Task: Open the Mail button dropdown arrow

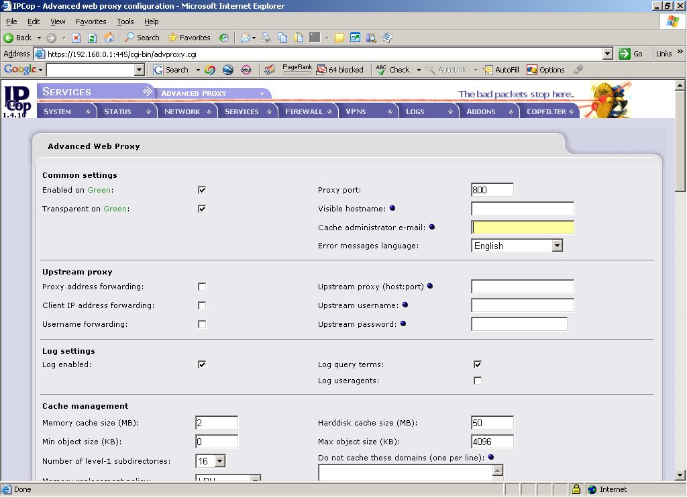Action: (254, 38)
